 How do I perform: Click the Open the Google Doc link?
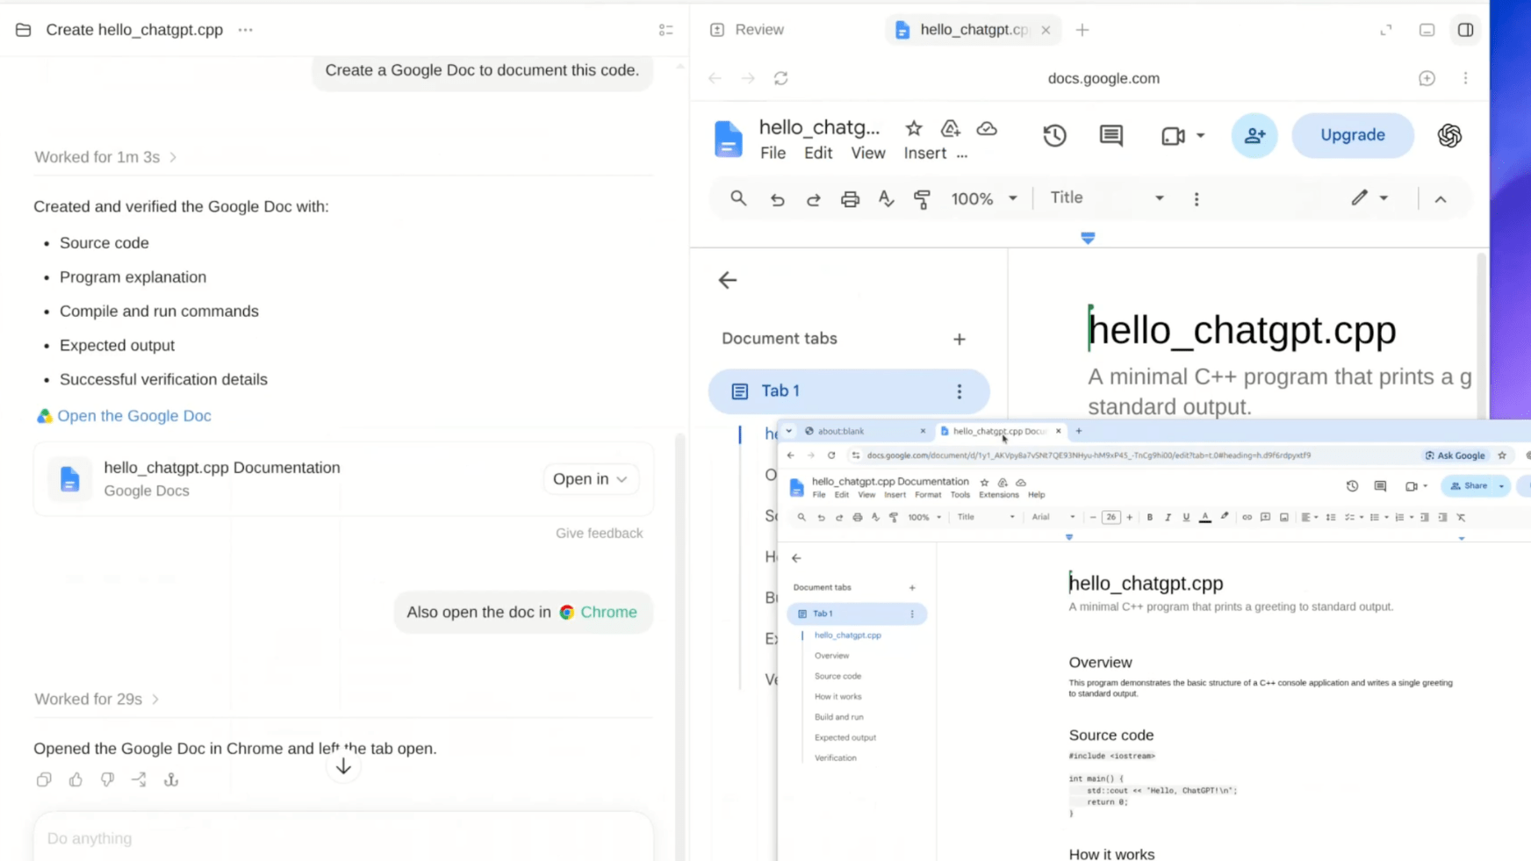[134, 416]
